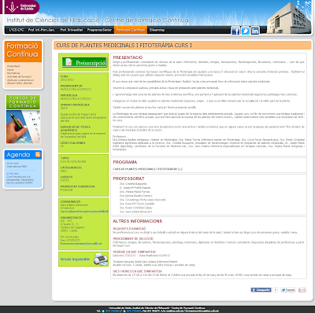Click the first name listed under PROFESSORAT
Screen dimensions: 315x313
(x=133, y=184)
